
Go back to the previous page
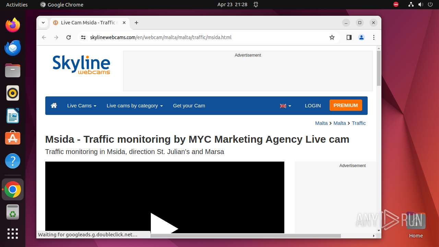point(44,37)
